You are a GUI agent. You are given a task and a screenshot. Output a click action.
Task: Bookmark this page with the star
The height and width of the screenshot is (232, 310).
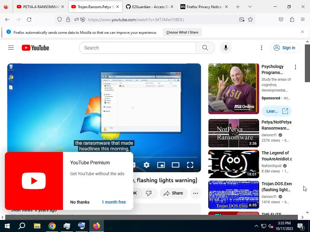click(250, 20)
